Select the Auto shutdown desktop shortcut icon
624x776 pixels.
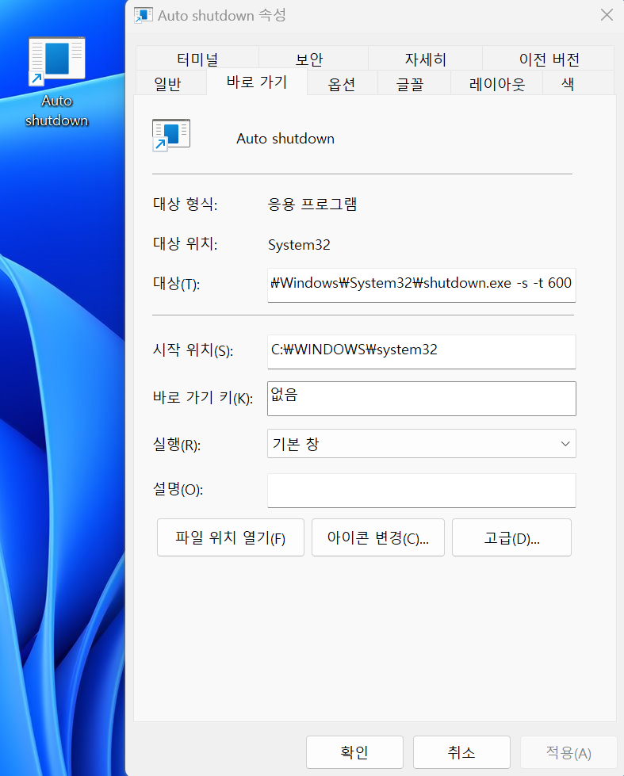tap(57, 82)
